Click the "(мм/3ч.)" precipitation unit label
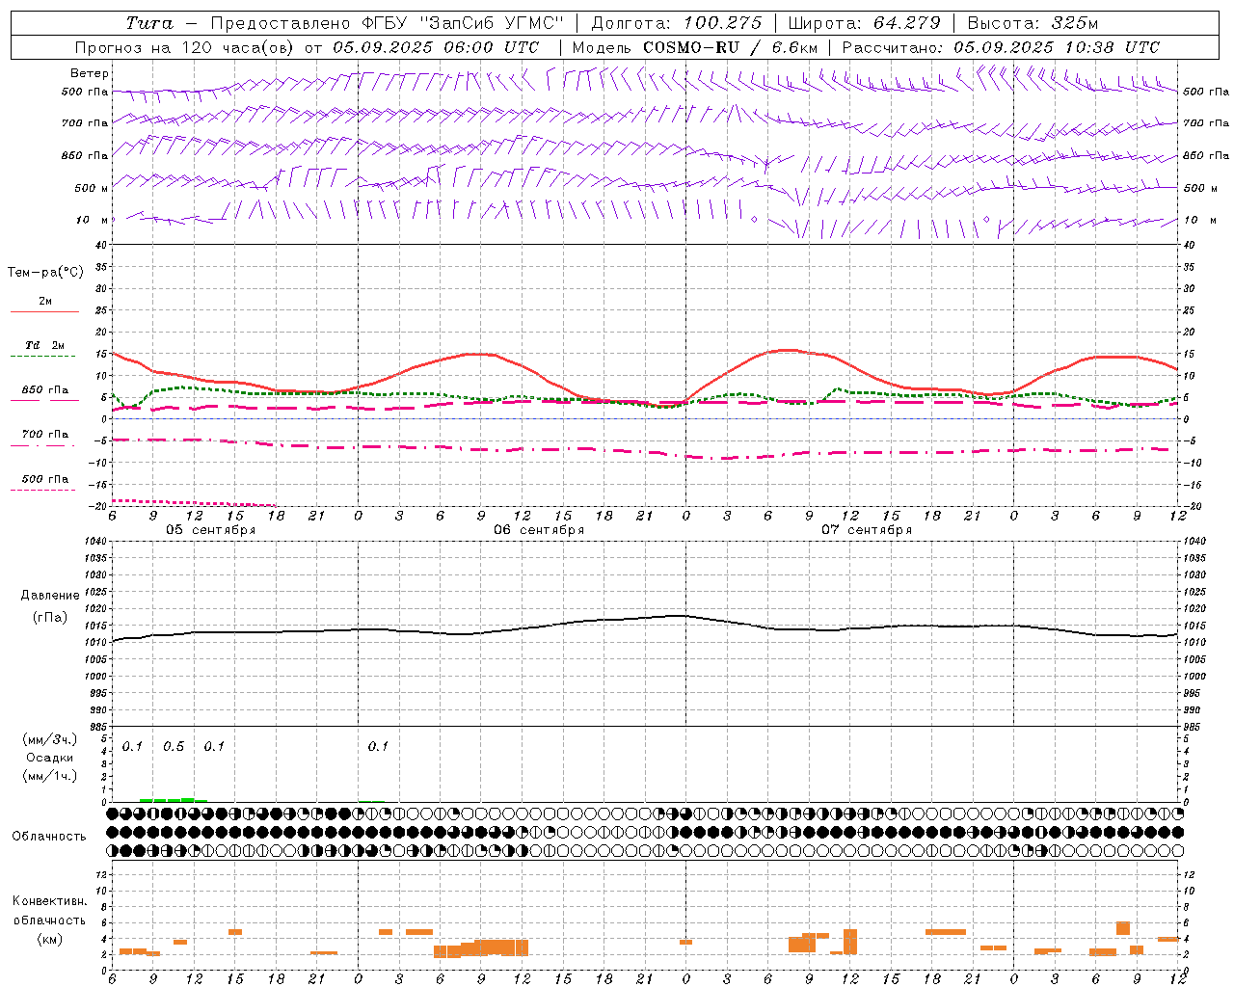The width and height of the screenshot is (1234, 987). coord(49,739)
